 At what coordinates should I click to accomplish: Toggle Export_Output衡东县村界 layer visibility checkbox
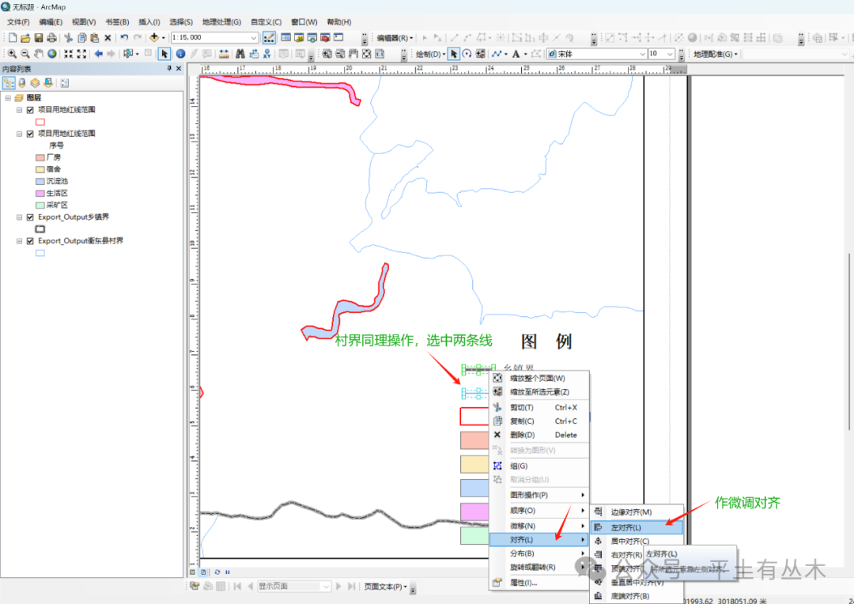(31, 240)
